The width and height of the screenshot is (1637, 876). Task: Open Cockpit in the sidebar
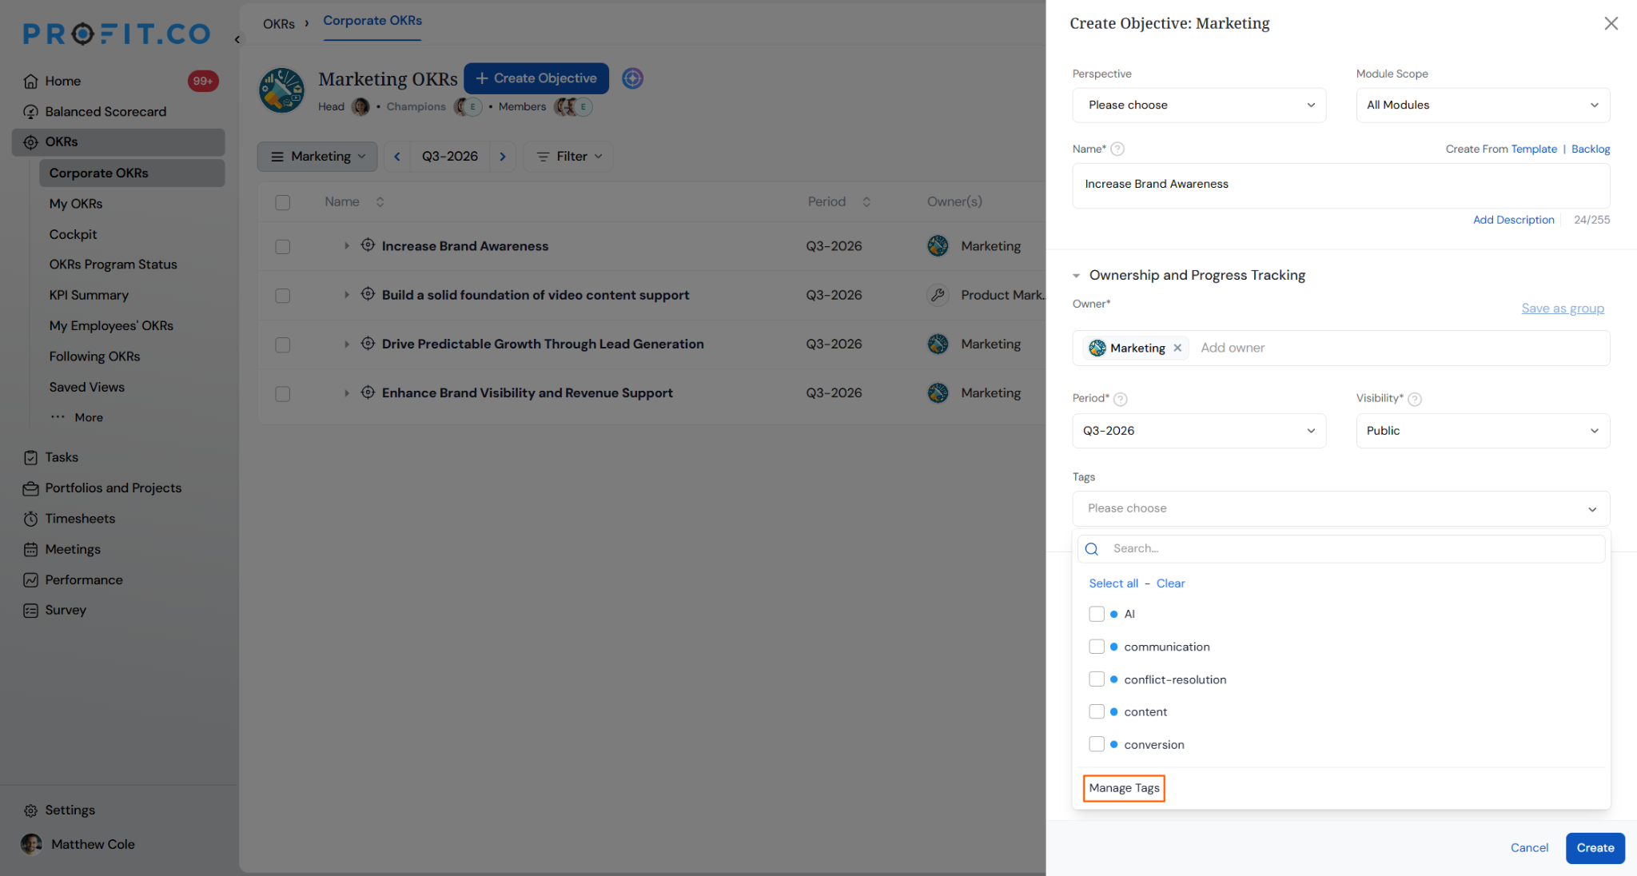pyautogui.click(x=73, y=234)
